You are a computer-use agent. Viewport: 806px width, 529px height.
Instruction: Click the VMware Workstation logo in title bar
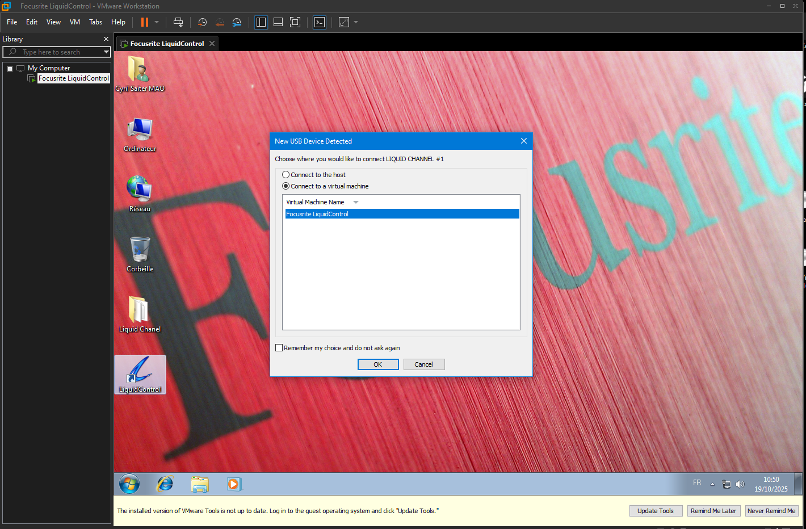tap(6, 6)
